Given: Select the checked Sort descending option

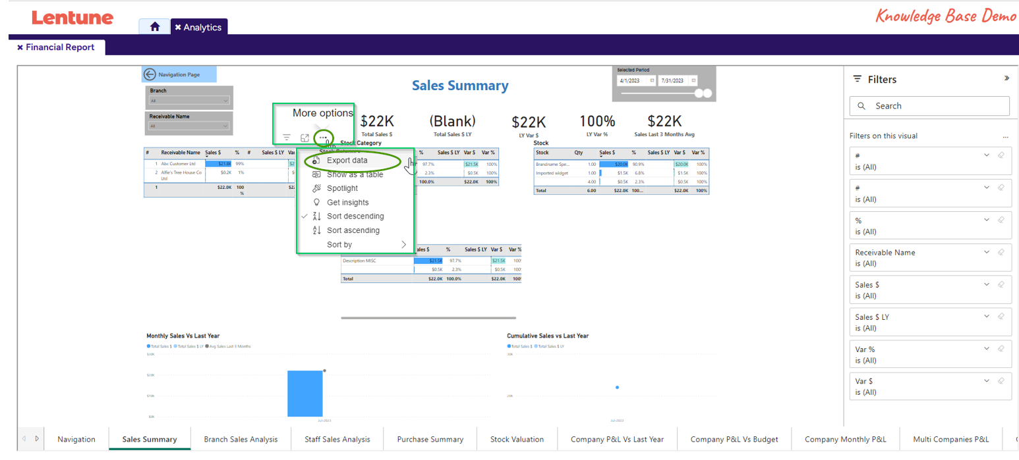Looking at the screenshot, I should [355, 216].
